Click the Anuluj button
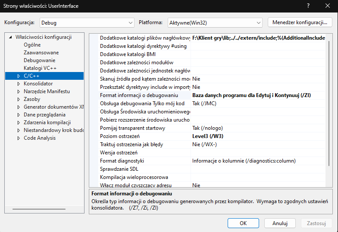 click(x=280, y=223)
